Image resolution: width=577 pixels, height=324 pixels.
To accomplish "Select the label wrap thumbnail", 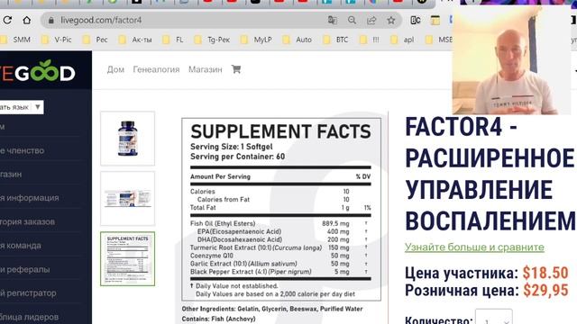I will click(128, 198).
